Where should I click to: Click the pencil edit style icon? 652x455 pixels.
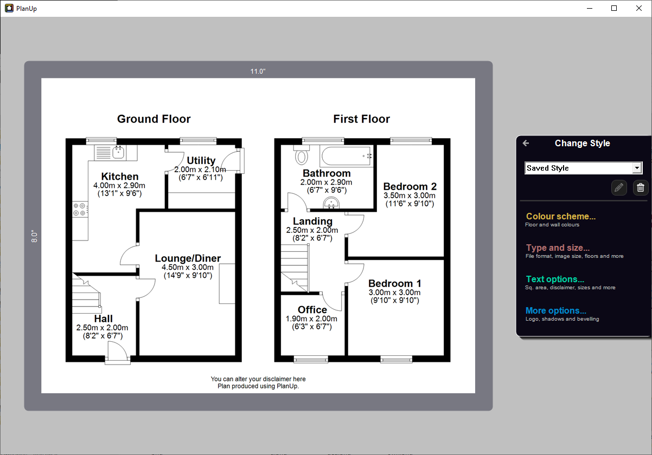(x=619, y=188)
